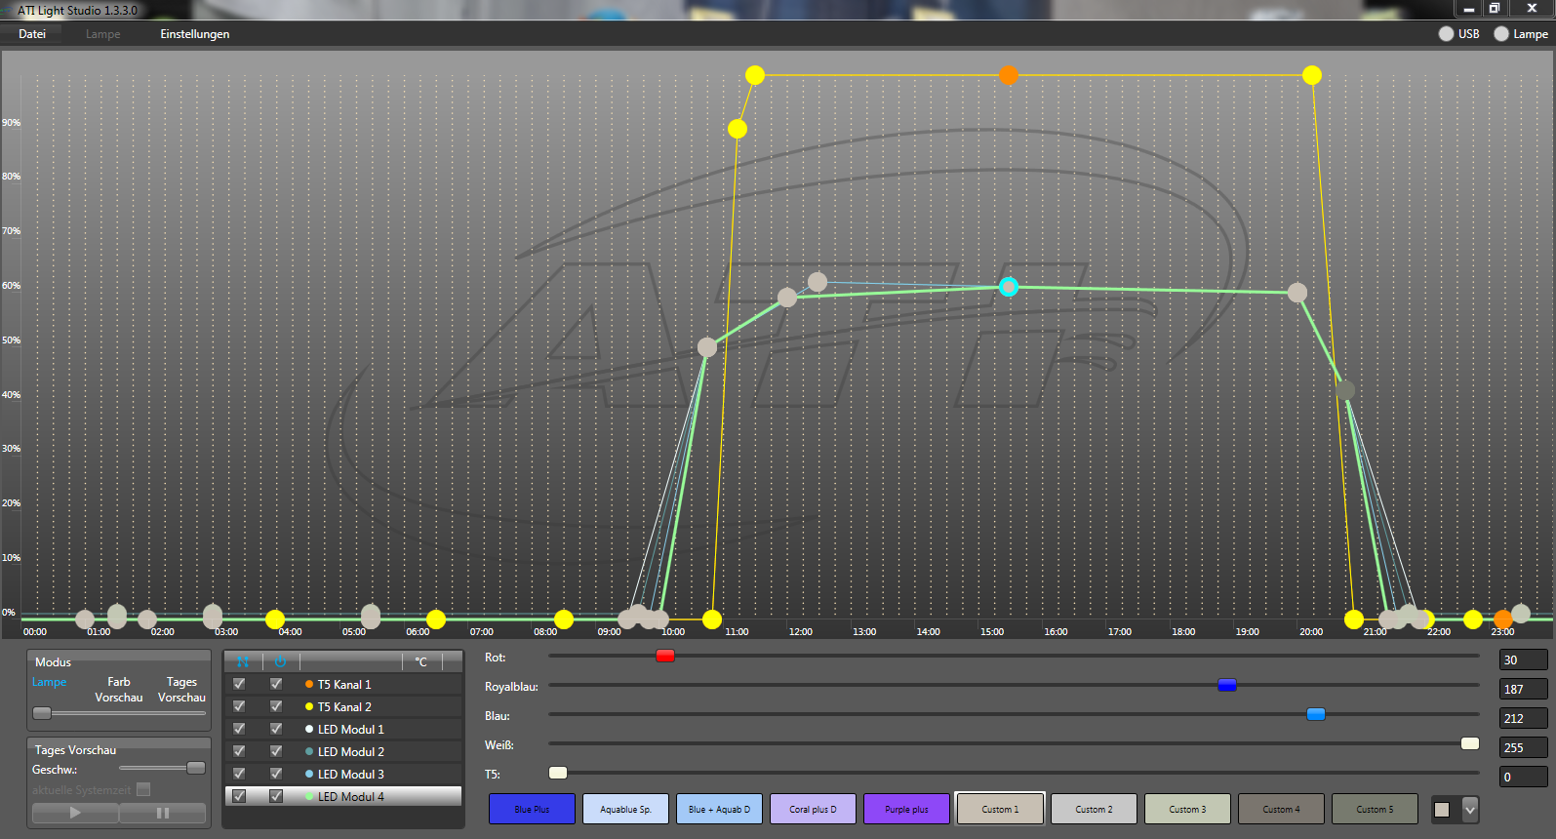Click the °C temperature column header

[x=421, y=661]
